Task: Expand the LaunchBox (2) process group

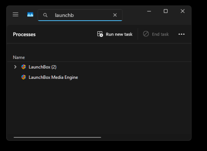Action: [x=15, y=67]
